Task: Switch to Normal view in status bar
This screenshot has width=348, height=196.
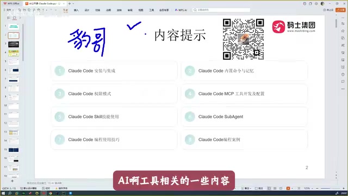Action: [269, 188]
